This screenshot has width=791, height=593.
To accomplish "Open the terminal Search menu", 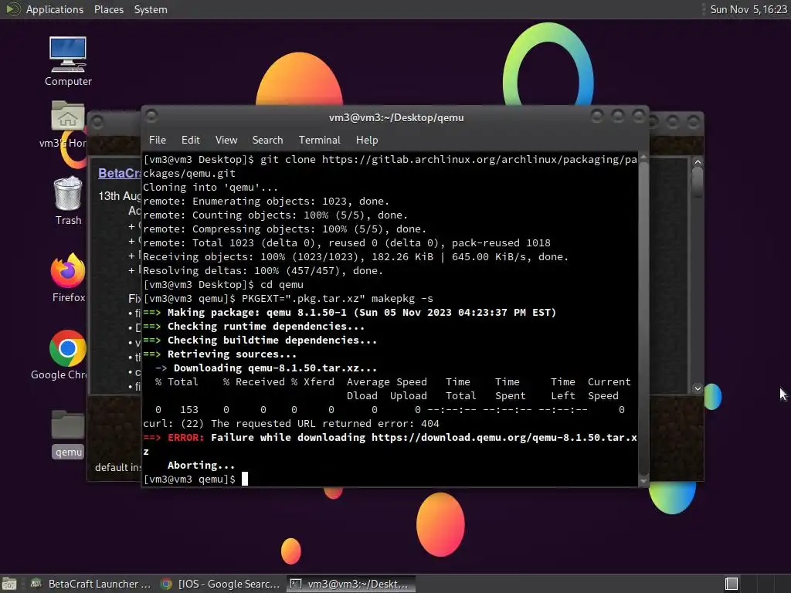I will click(x=267, y=141).
